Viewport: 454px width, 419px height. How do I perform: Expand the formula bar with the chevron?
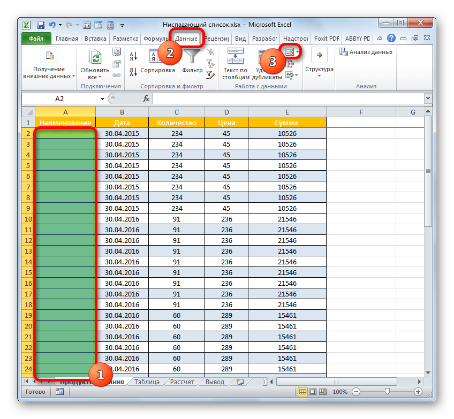coord(428,98)
